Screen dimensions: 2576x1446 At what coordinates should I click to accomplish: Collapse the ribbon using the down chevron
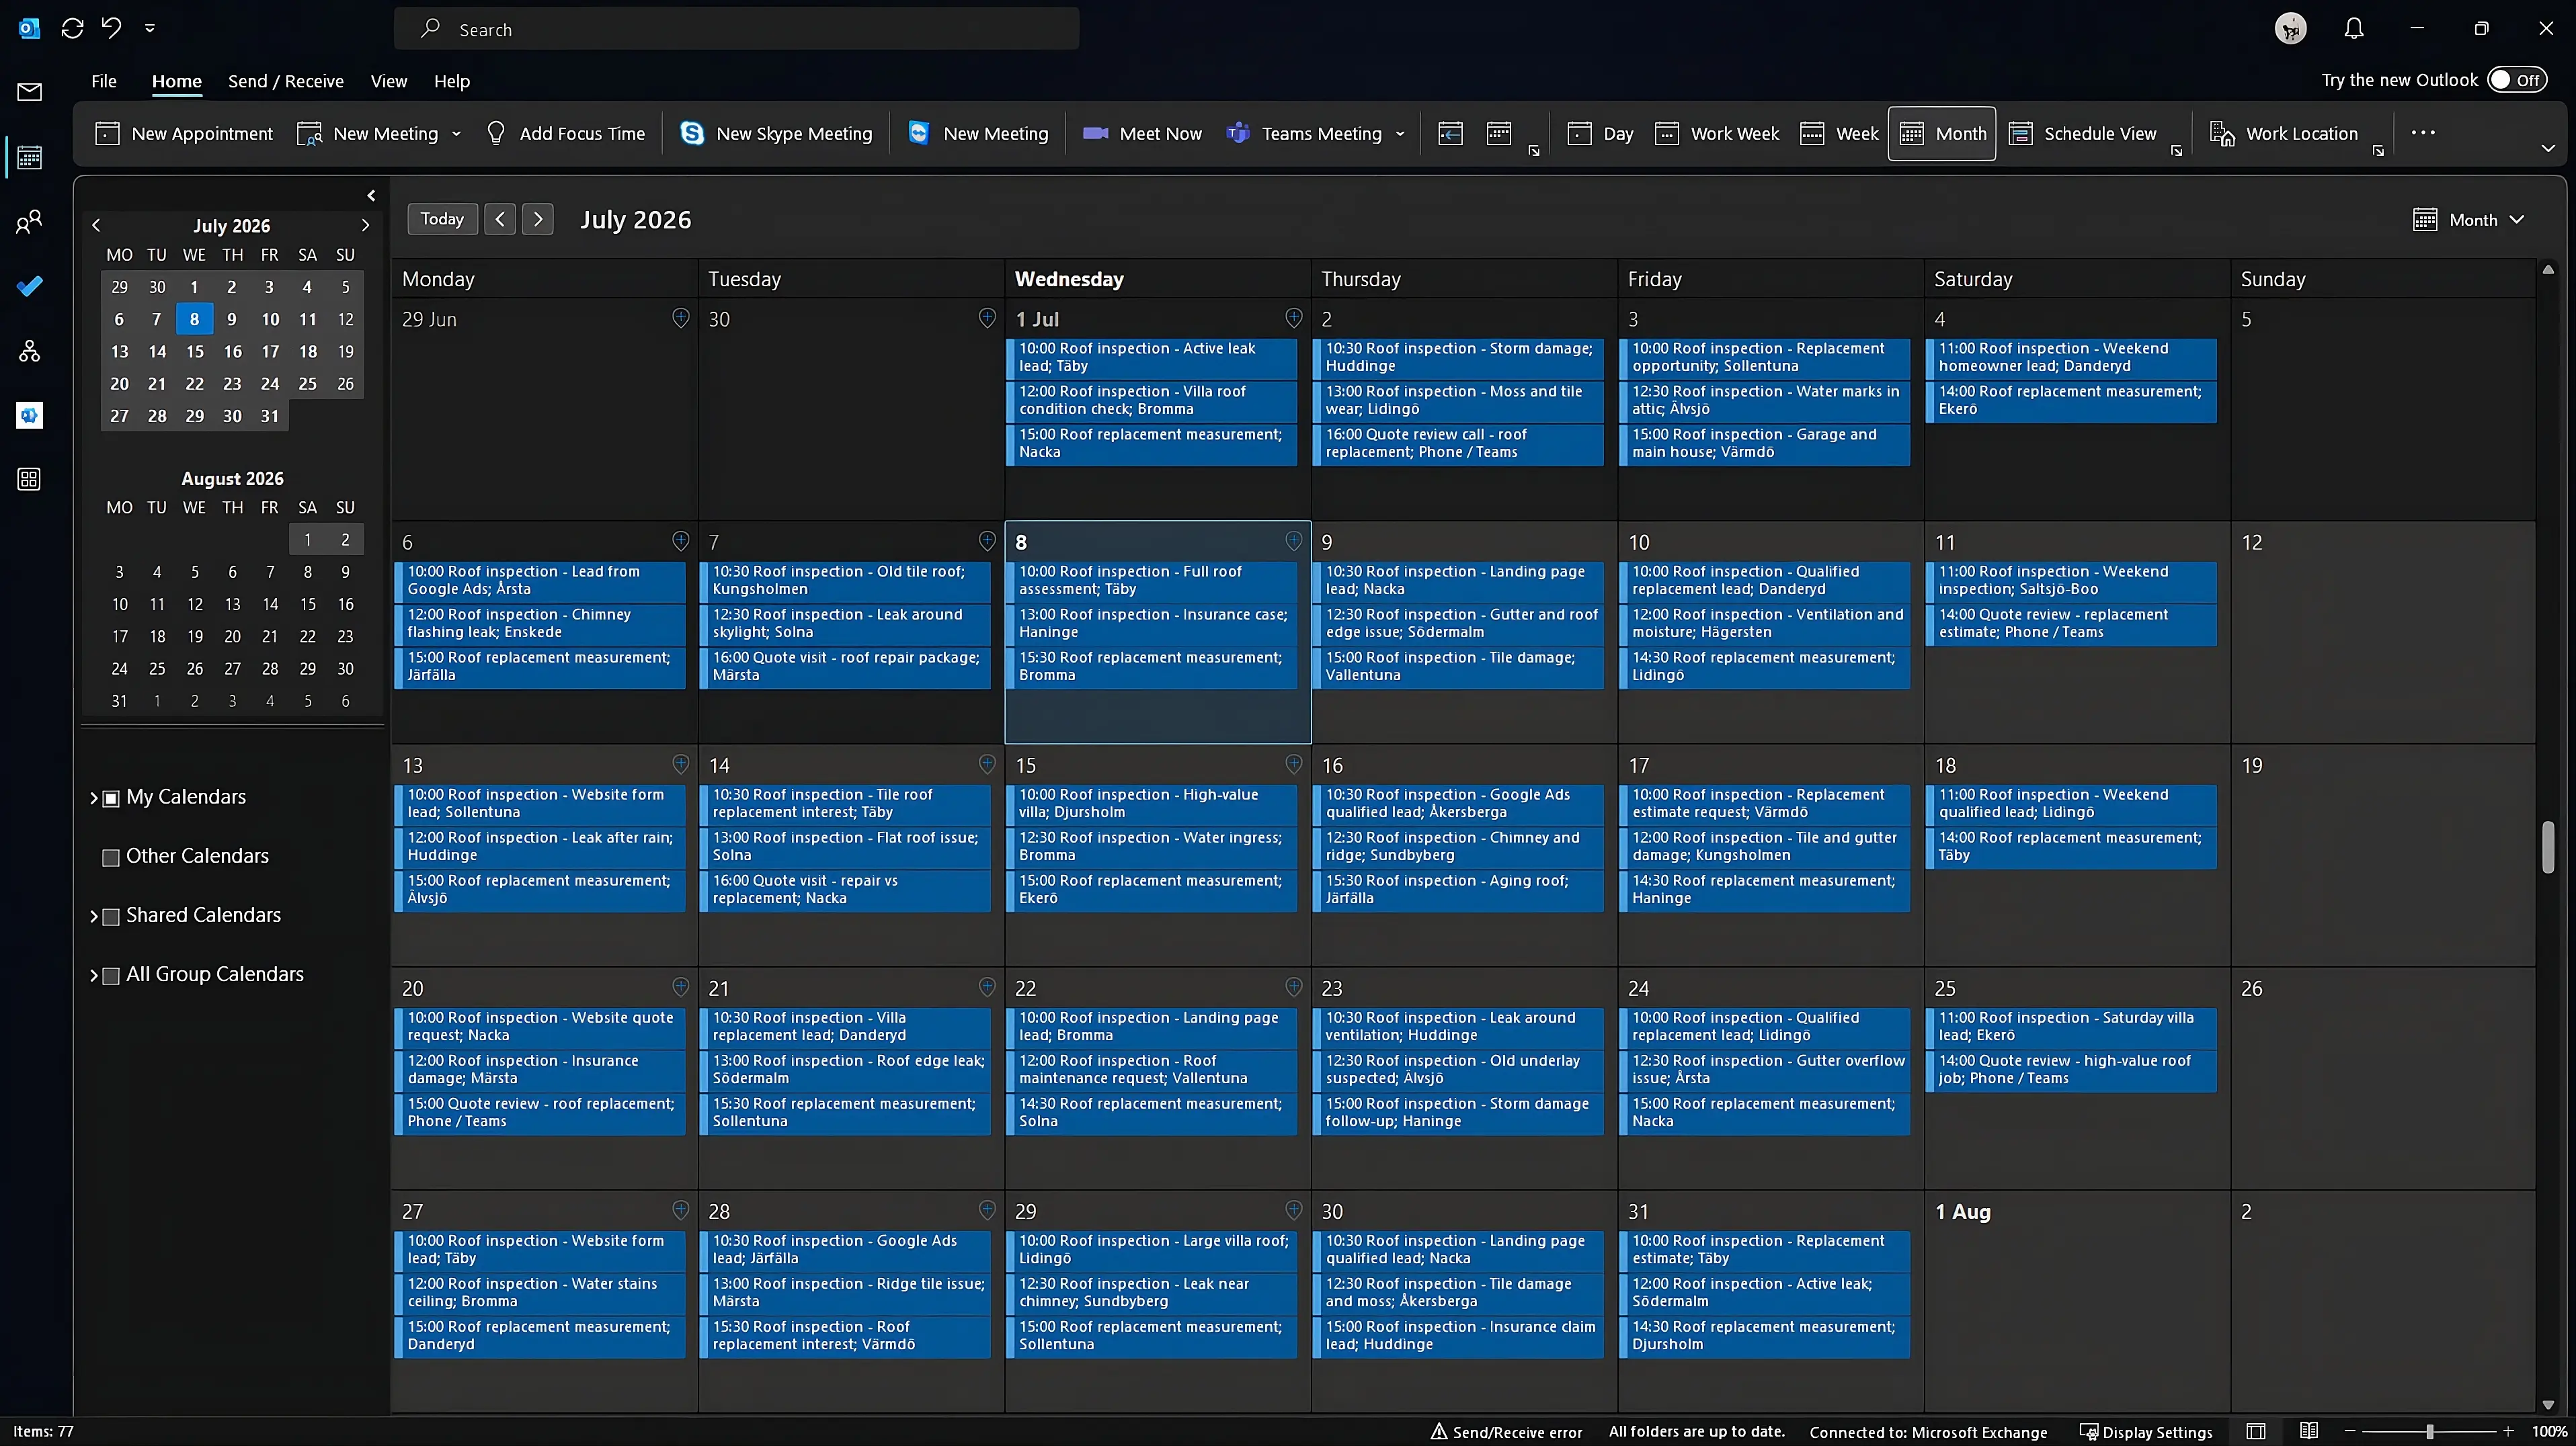(2548, 148)
